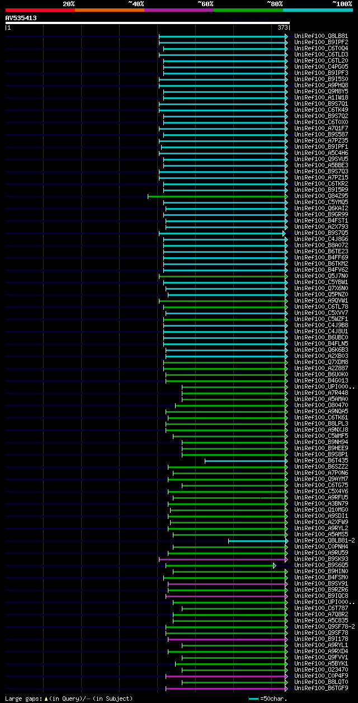The image size is (358, 703).
Task: Open the UniRef100_C6T0Q4 hit label
Action: (321, 49)
